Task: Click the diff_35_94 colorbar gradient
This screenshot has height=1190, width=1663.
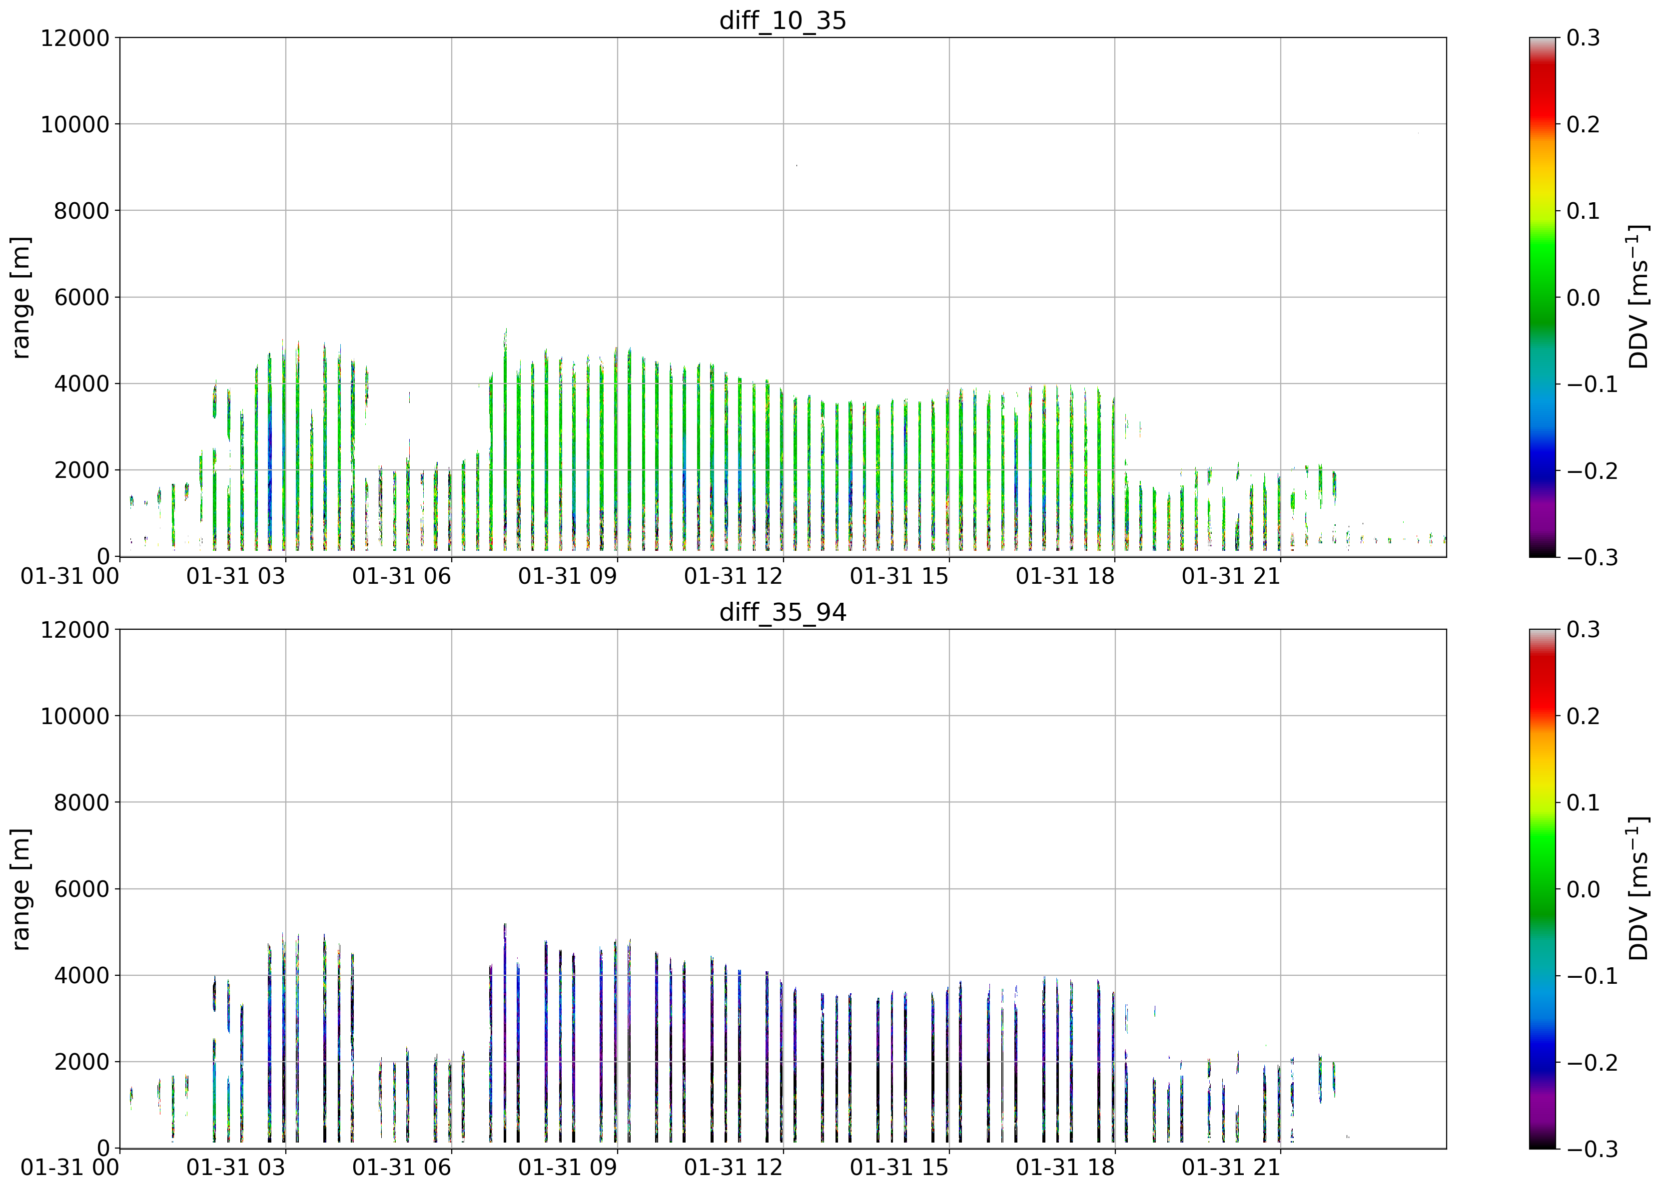Action: click(1542, 889)
